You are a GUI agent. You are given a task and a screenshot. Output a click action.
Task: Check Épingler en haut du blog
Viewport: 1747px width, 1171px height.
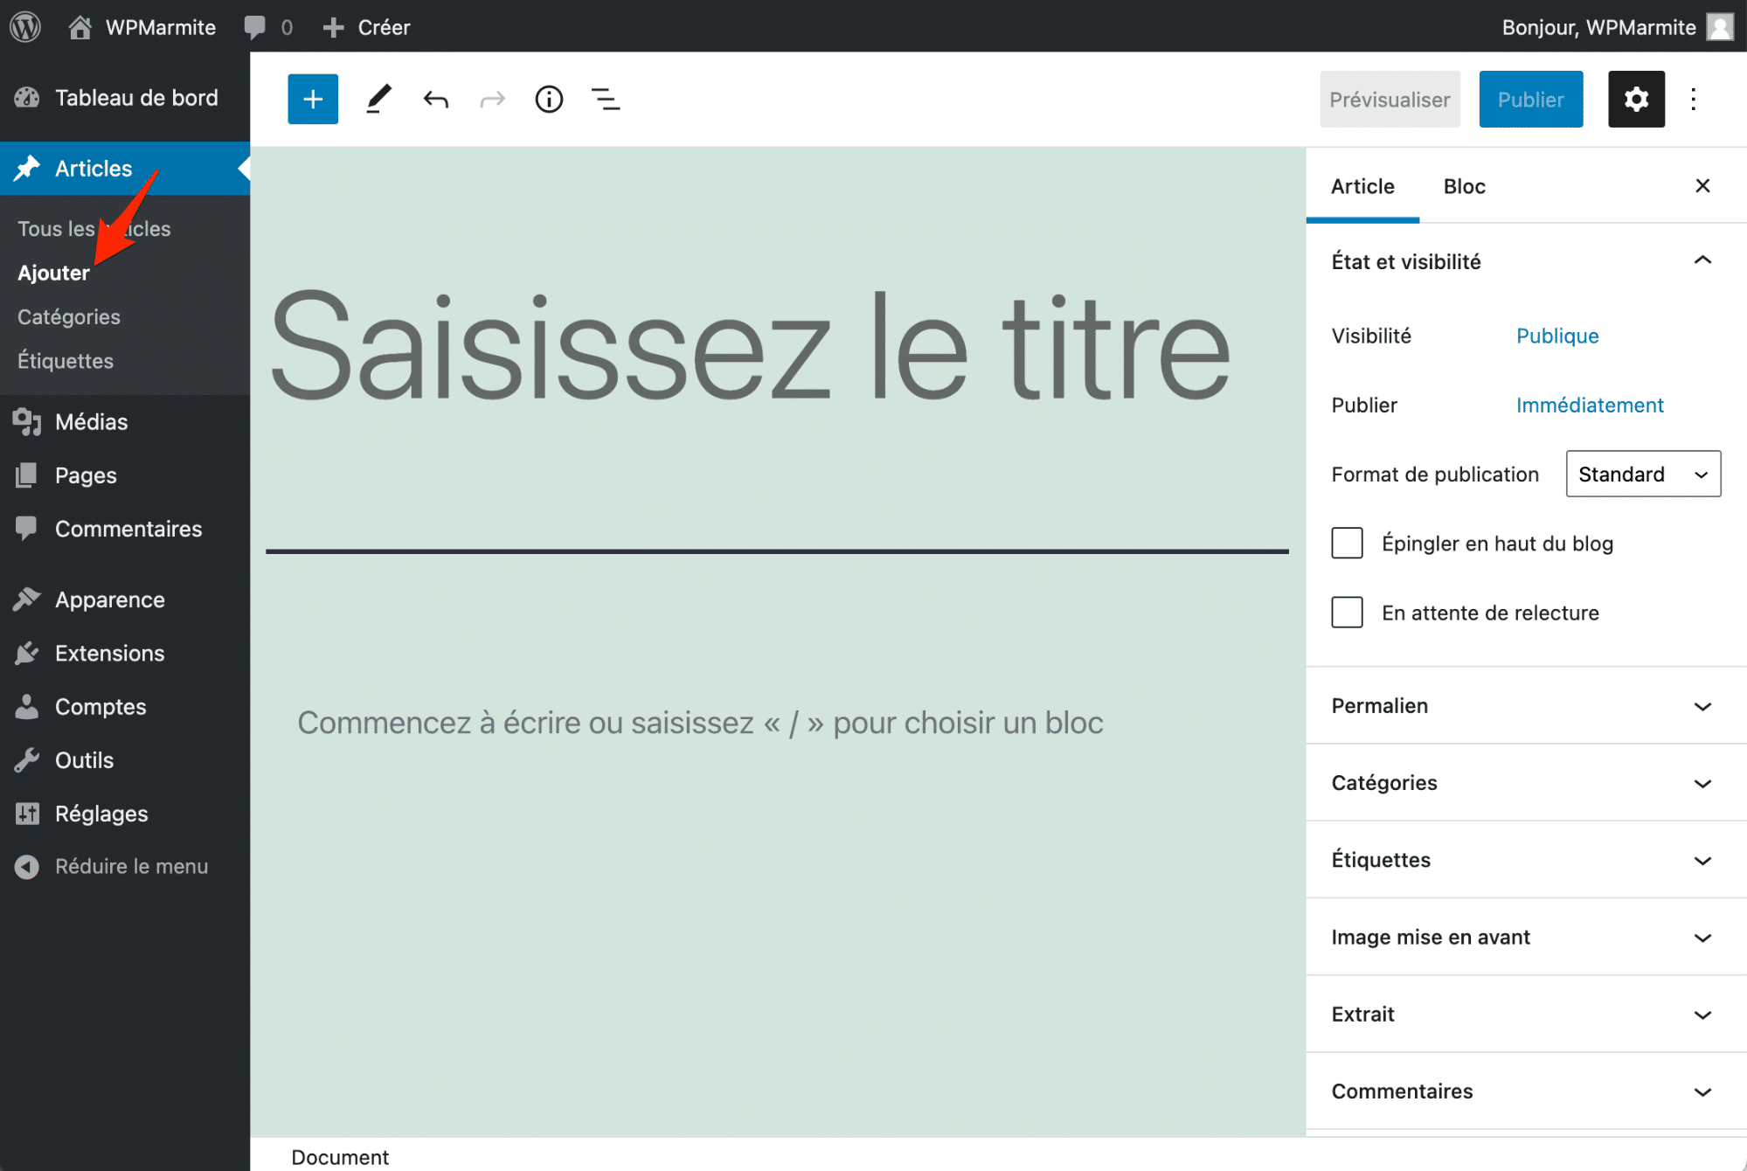pos(1347,543)
